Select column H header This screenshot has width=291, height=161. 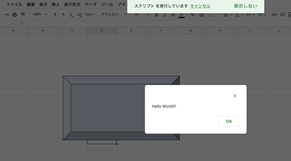point(220,30)
